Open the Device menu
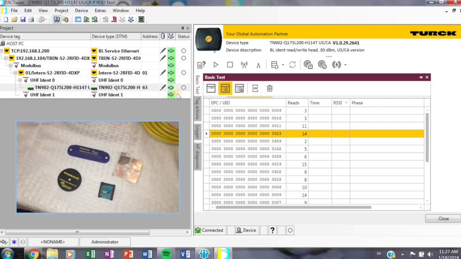 point(81,10)
